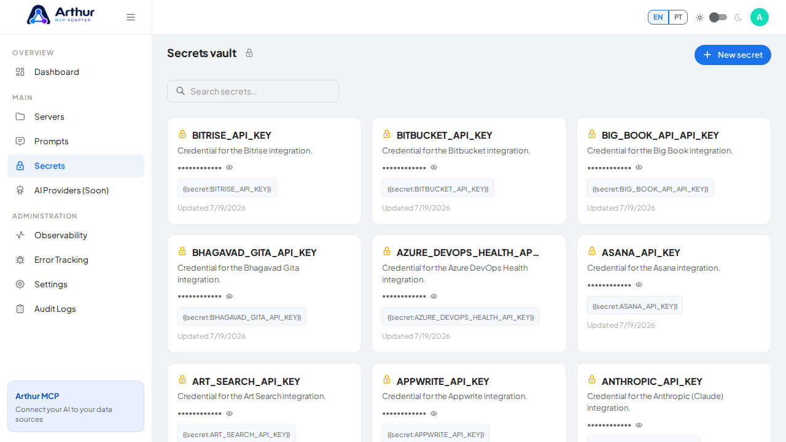Copy {{secret:APPWRITE_API_KEY}} reference chip
This screenshot has height=442, width=786.
pyautogui.click(x=435, y=433)
